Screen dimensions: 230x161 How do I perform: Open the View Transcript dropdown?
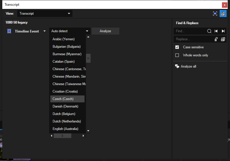click(45, 14)
